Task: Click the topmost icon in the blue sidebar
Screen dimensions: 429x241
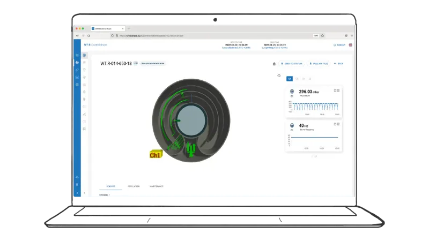Action: tap(77, 55)
